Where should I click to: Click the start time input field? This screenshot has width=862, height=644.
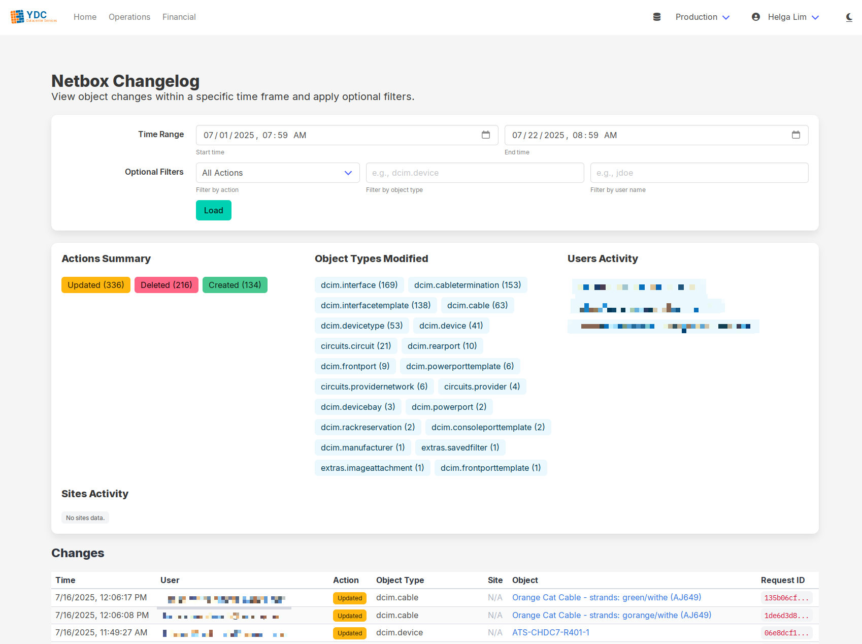(x=347, y=135)
